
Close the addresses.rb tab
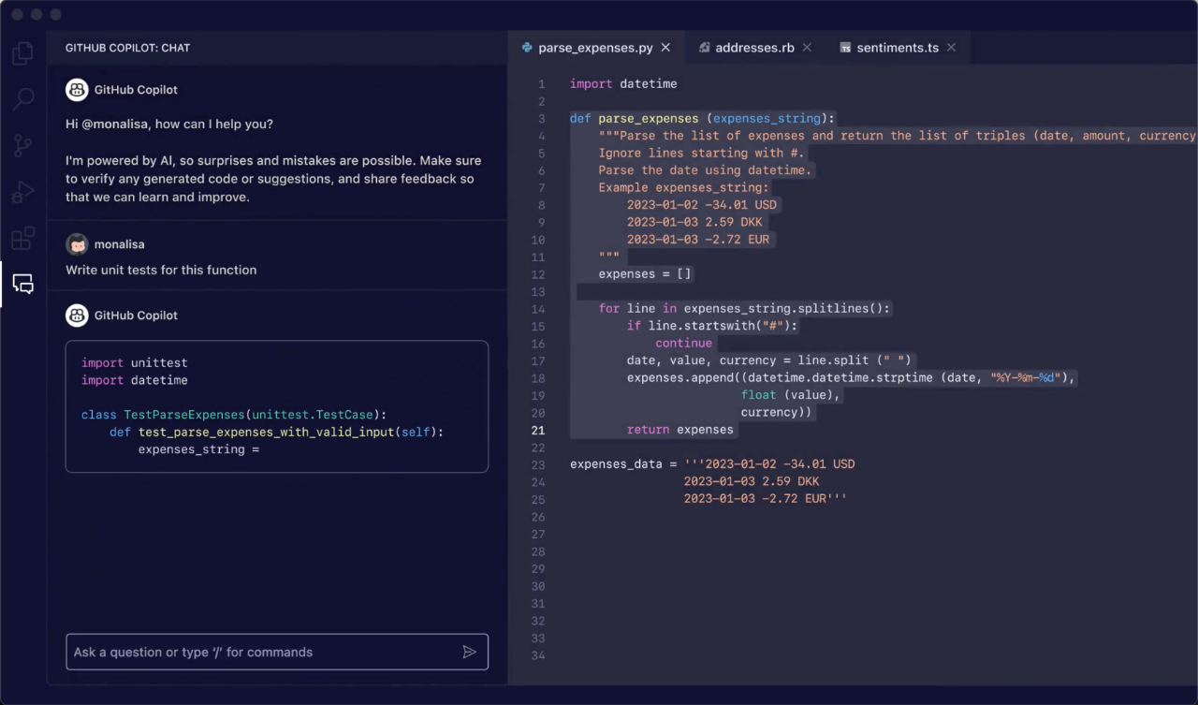click(807, 48)
